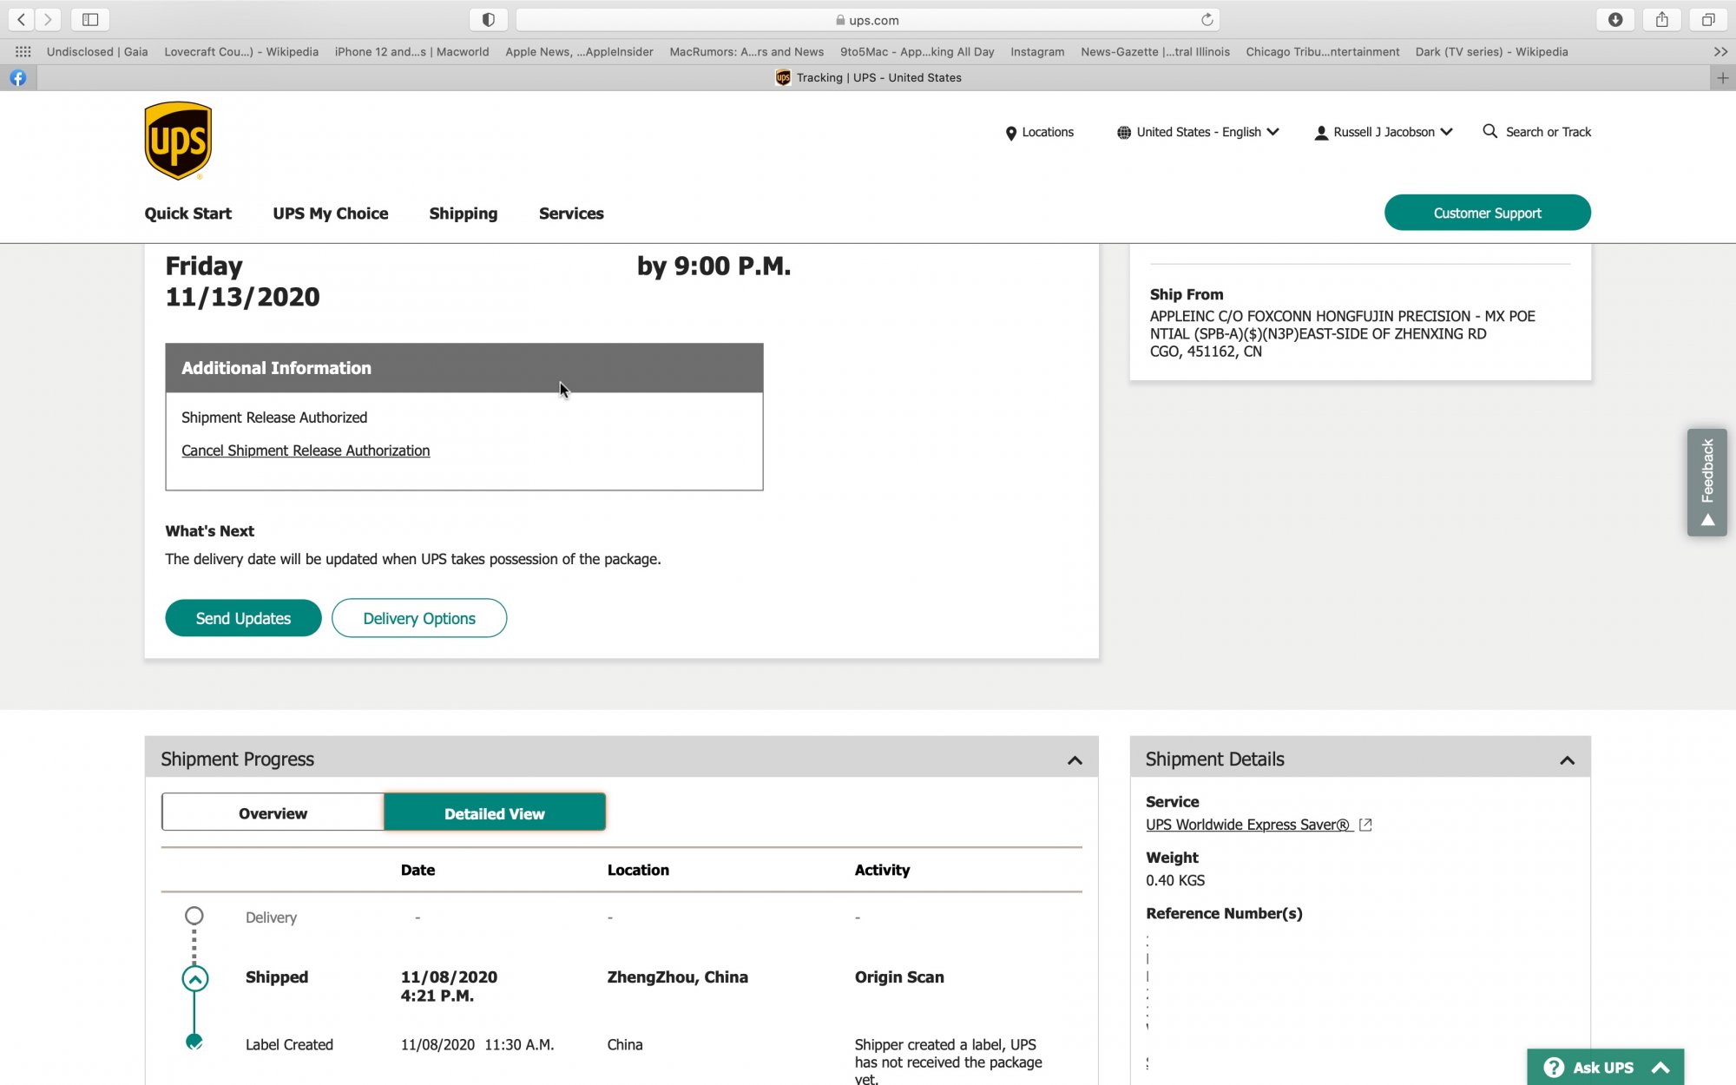
Task: Open the Instagram bookmark
Action: 1037,52
